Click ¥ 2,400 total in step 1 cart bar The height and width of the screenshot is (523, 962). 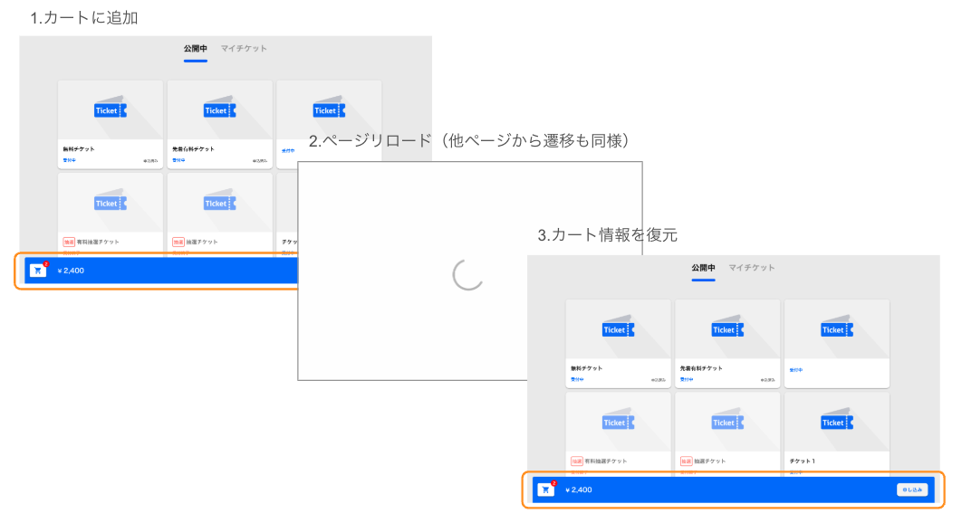pyautogui.click(x=71, y=271)
